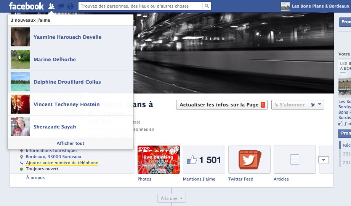Click Bordeaux, 33000 Bordeaux address link
This screenshot has width=351, height=206.
coord(53,157)
